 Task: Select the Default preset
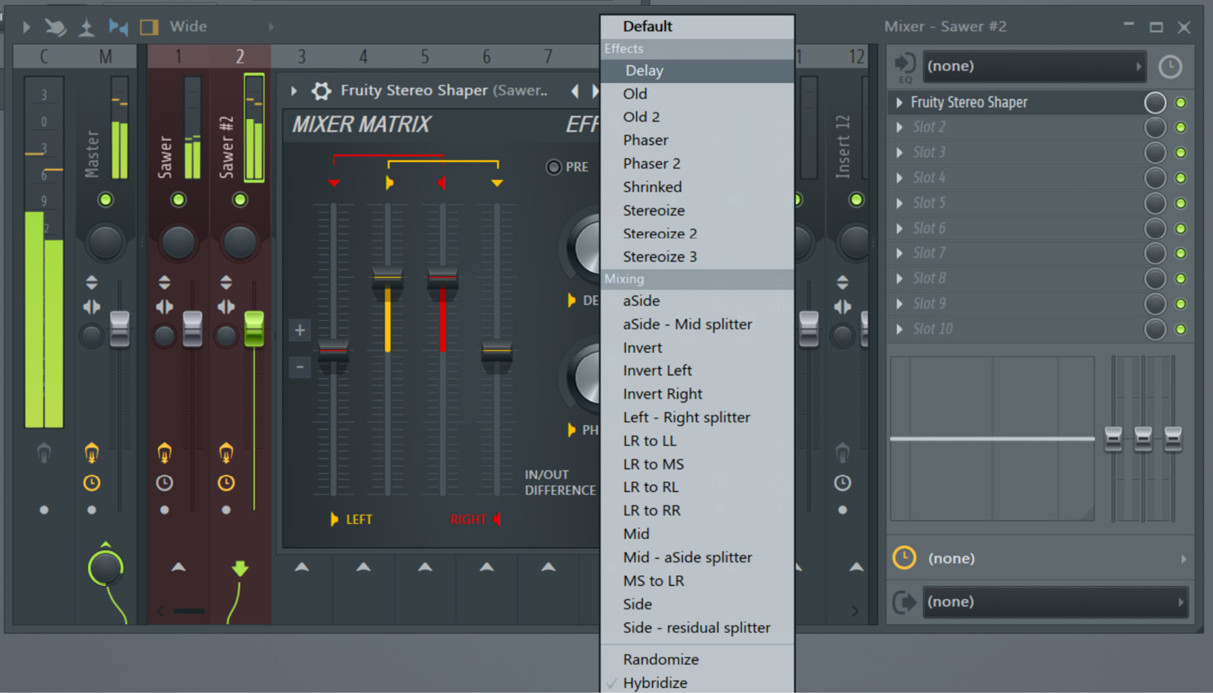coord(697,27)
